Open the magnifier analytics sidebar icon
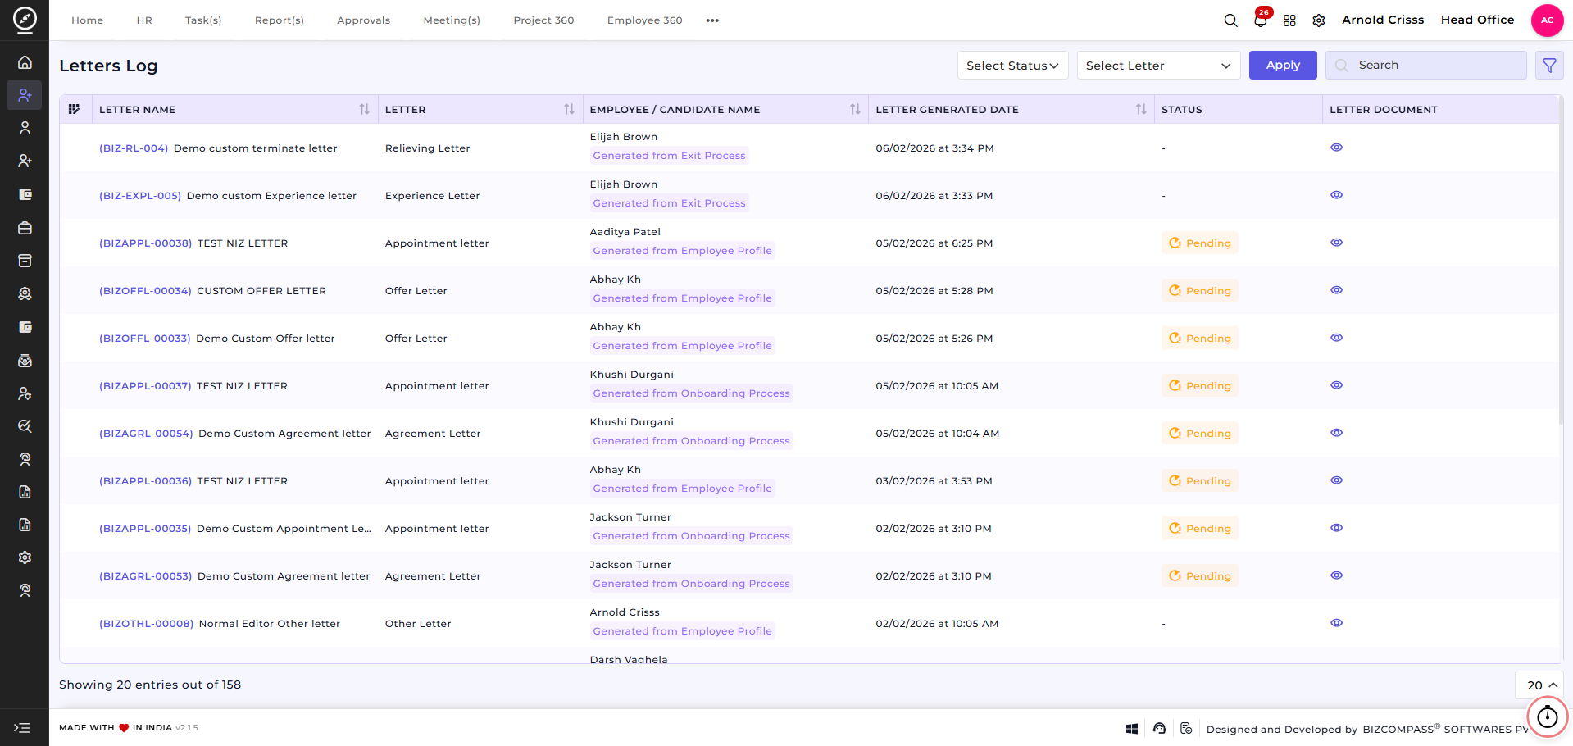The image size is (1573, 746). click(25, 426)
